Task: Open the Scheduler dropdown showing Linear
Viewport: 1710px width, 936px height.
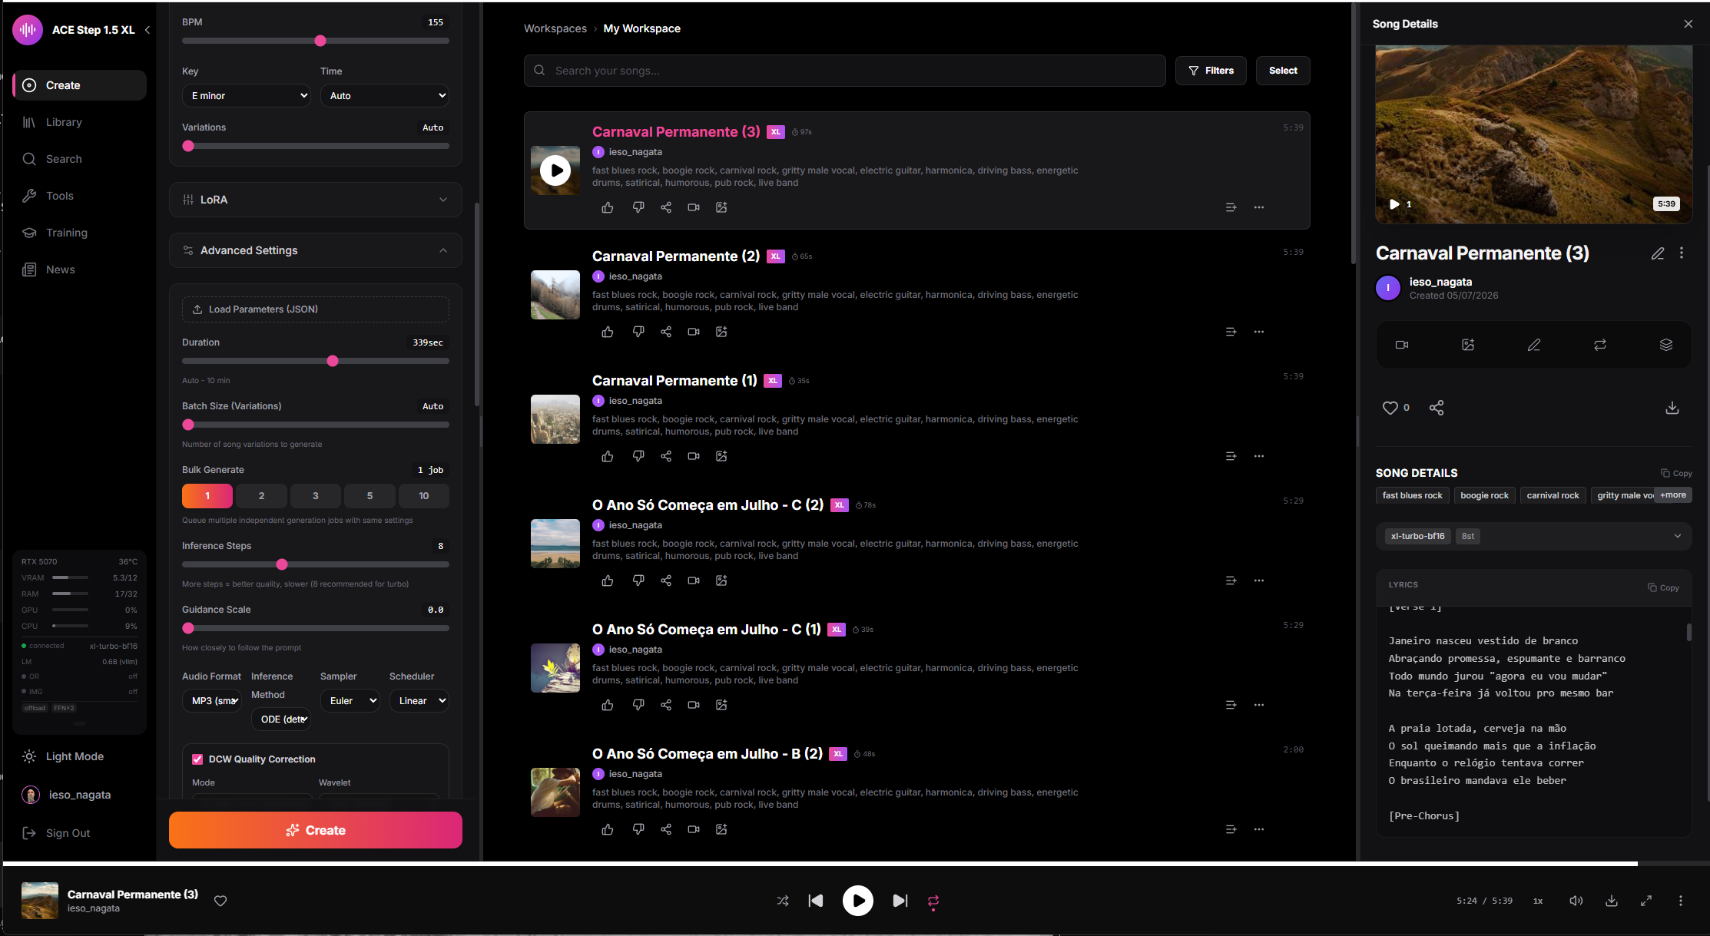Action: tap(419, 701)
